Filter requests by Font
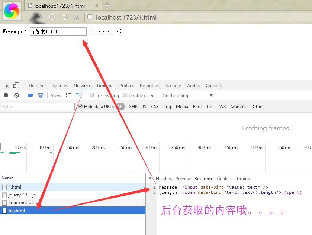 (x=197, y=107)
